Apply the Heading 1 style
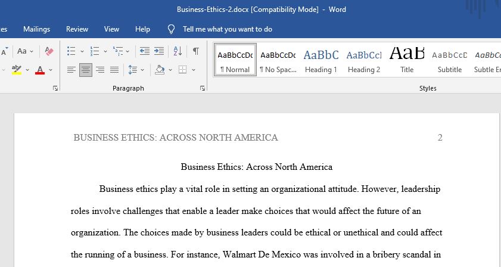Image resolution: width=501 pixels, height=267 pixels. click(x=320, y=60)
